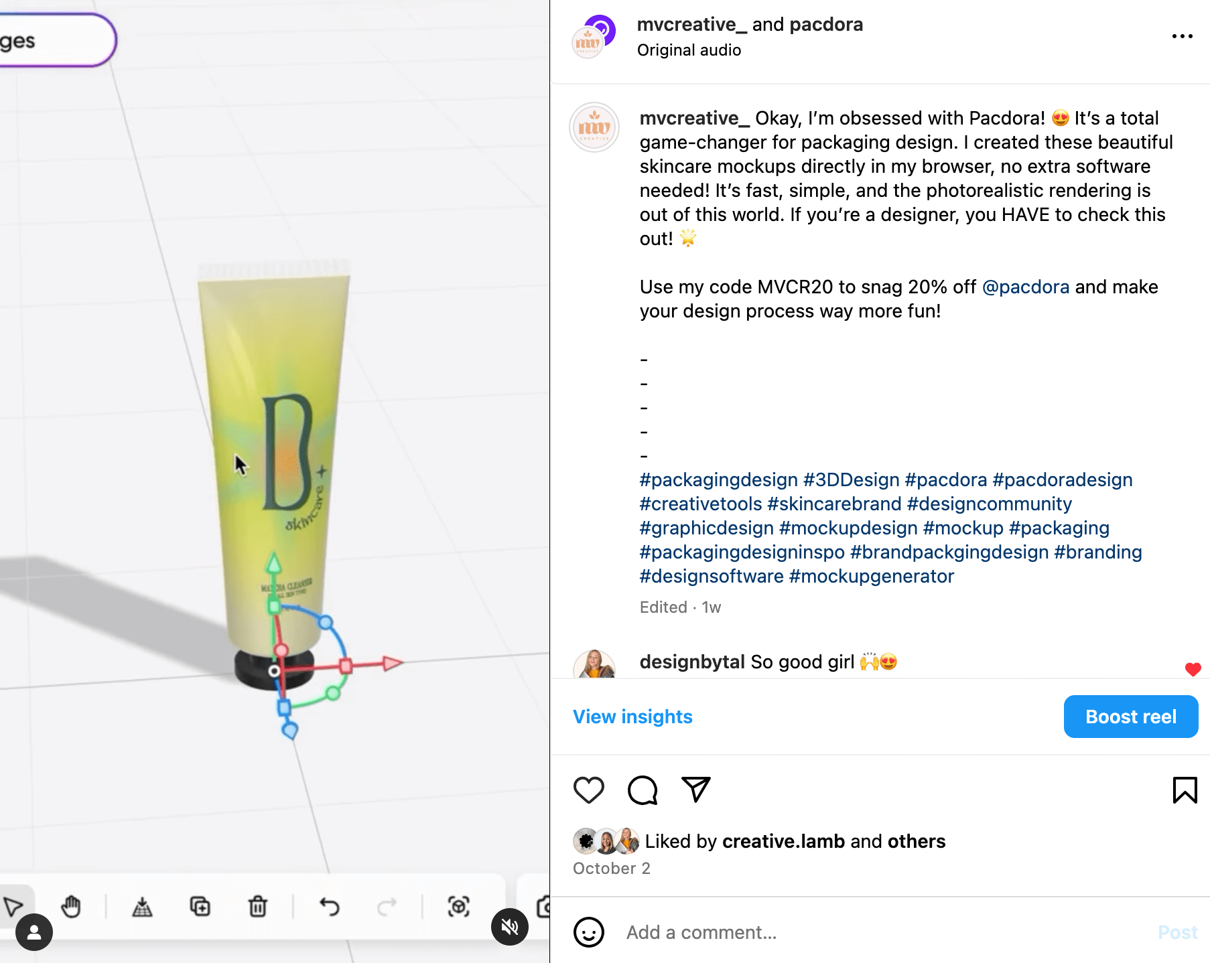This screenshot has height=963, width=1210.
Task: Open the mvcreative_ username in the header
Action: (x=691, y=25)
